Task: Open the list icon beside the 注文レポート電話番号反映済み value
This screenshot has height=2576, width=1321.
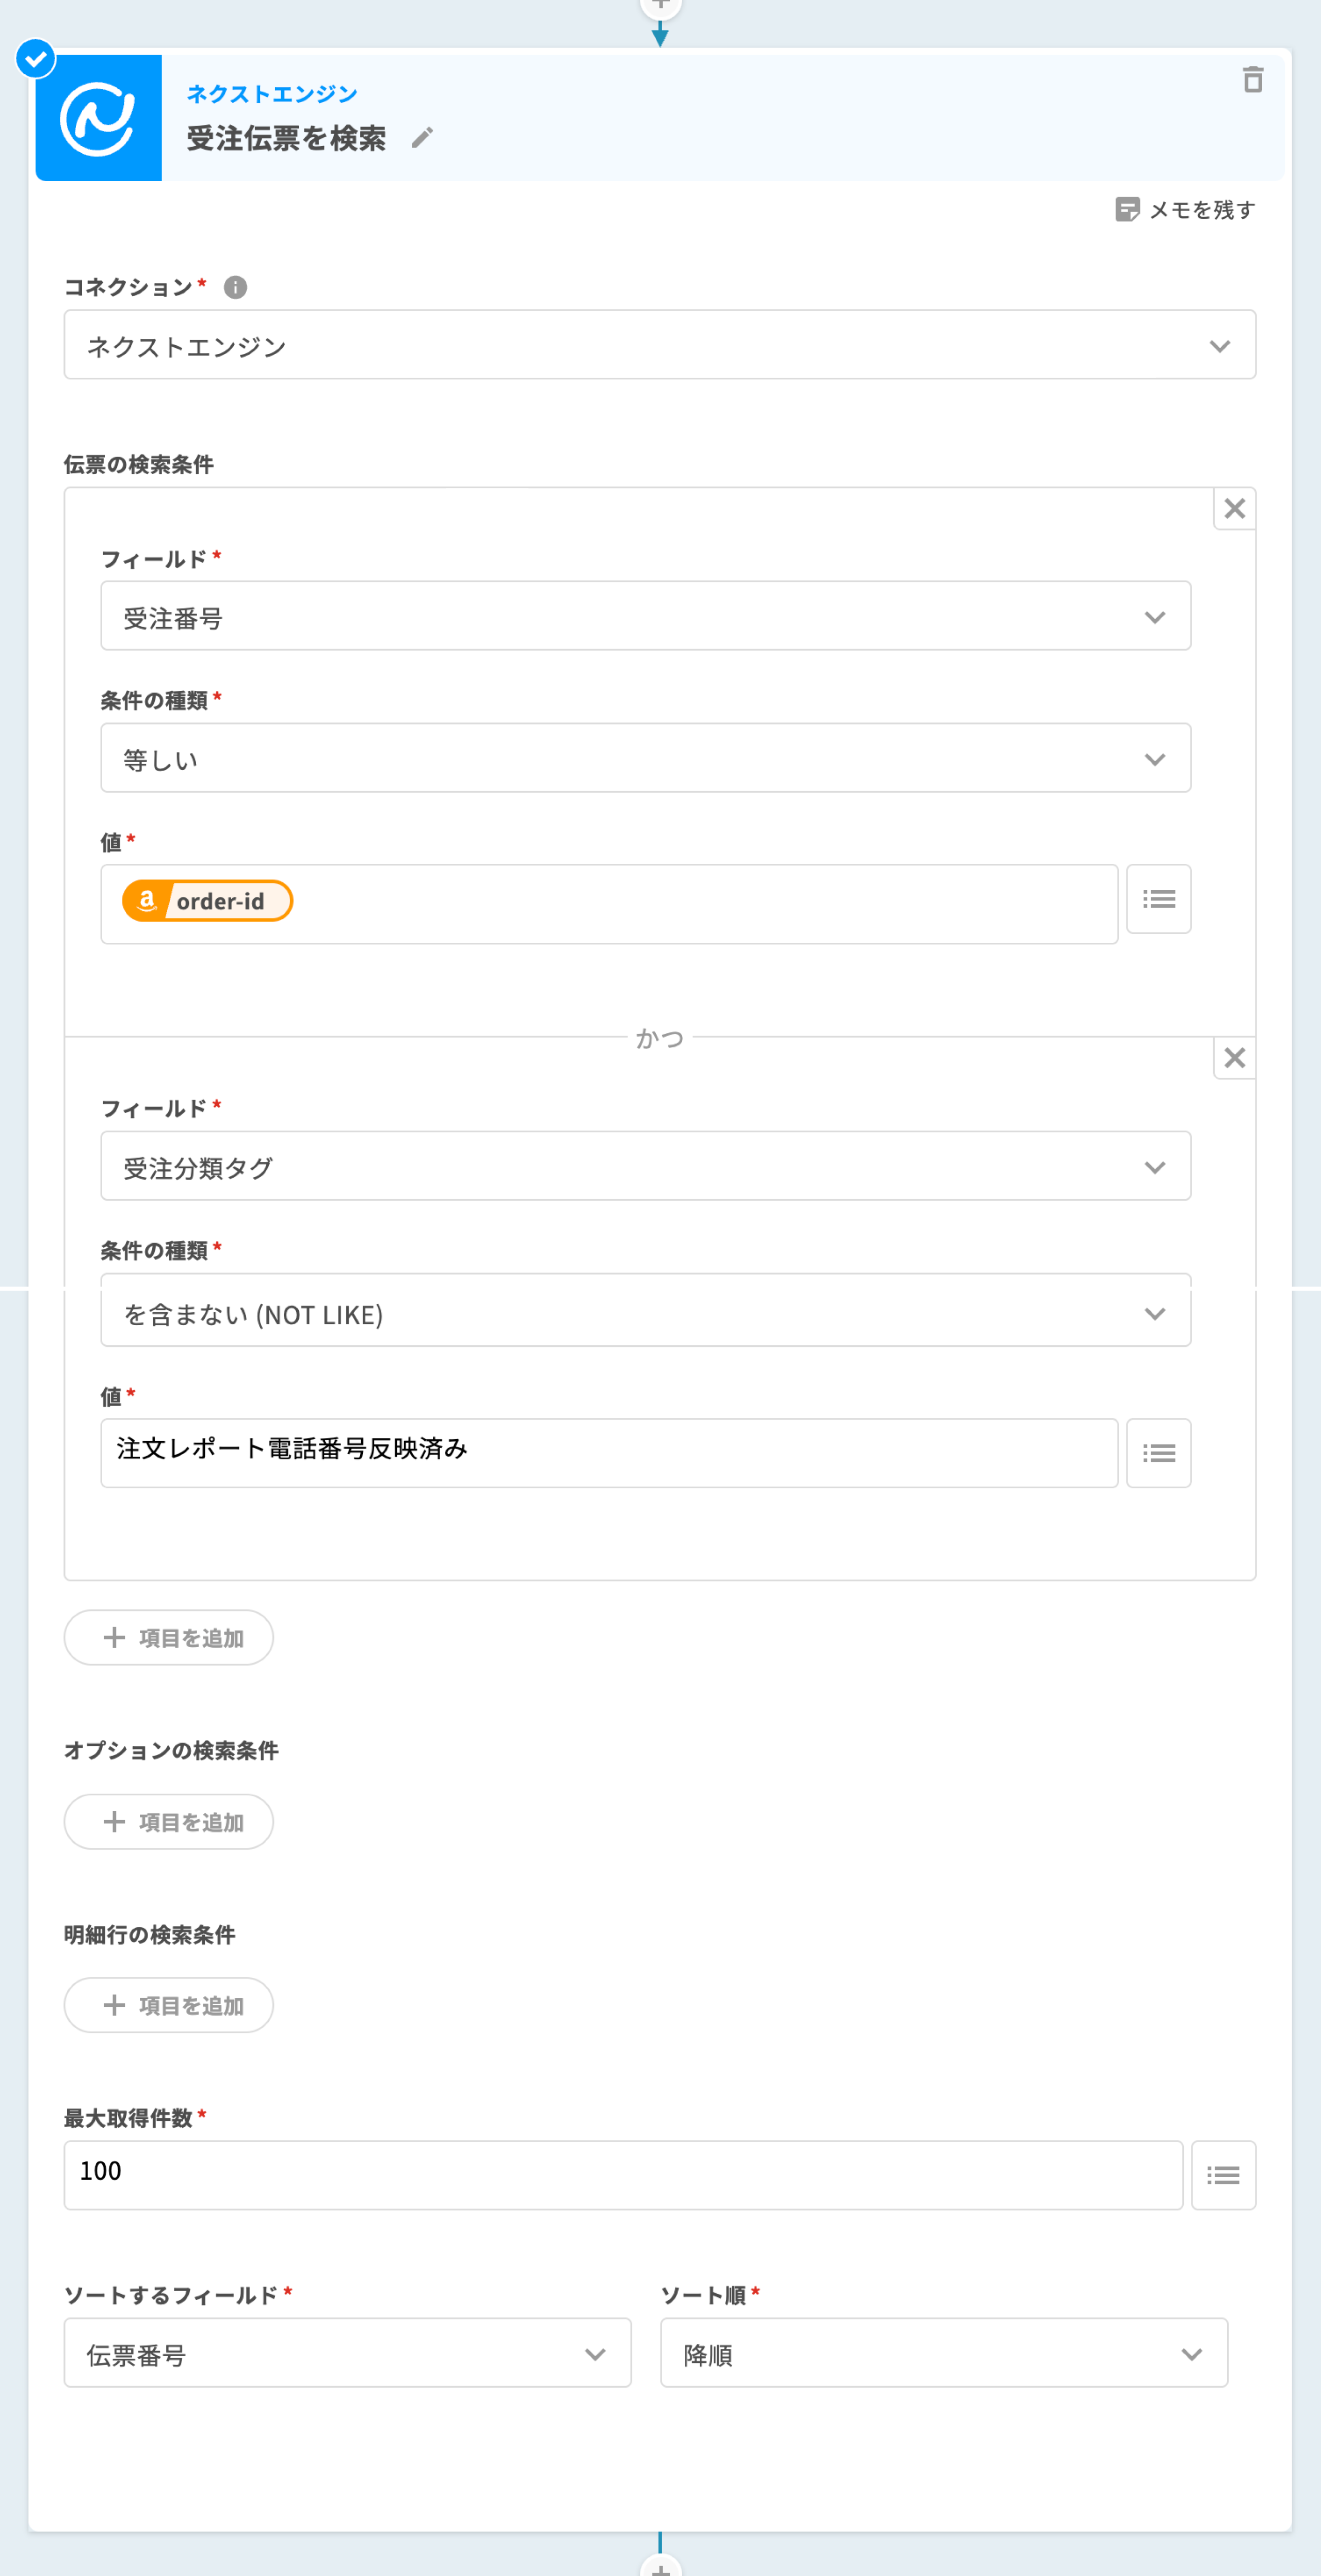Action: click(x=1158, y=1453)
